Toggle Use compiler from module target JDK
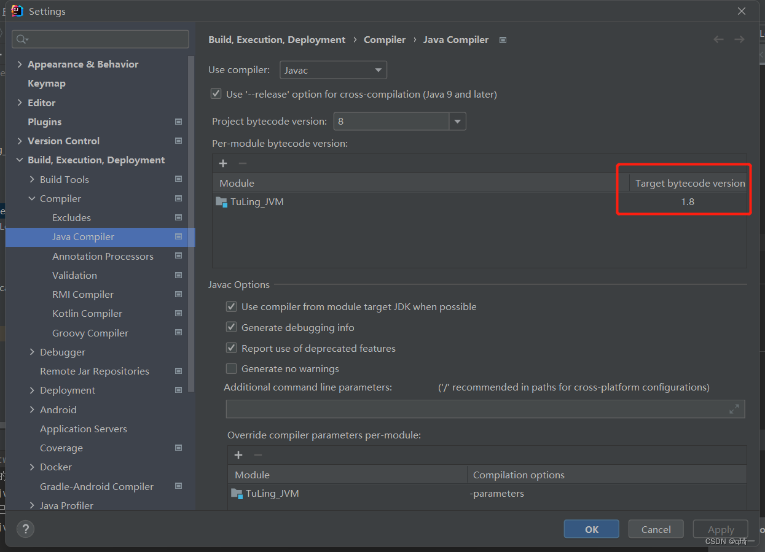Screen dimensions: 765x552 231,306
